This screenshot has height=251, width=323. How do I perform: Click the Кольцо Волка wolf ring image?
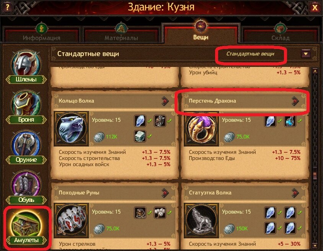tap(71, 129)
